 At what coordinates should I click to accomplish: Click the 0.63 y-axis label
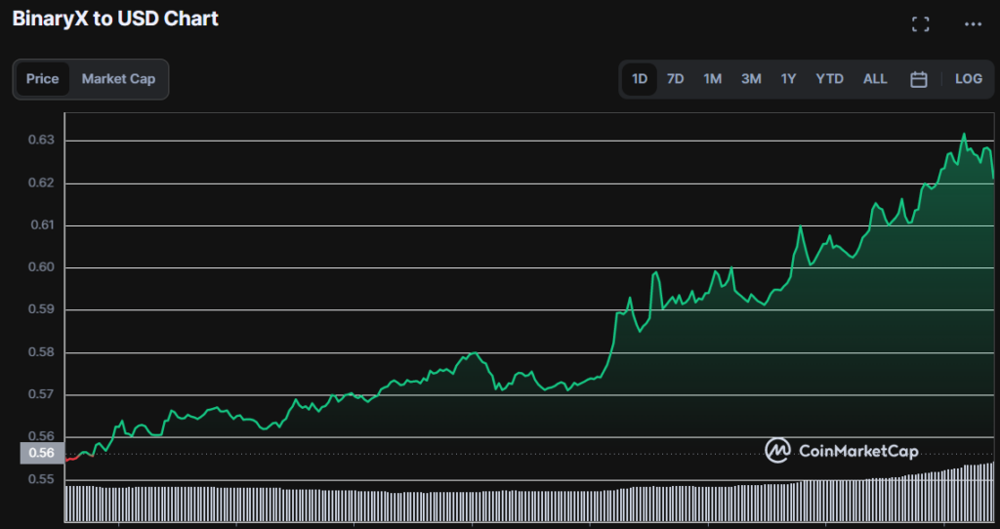(x=42, y=141)
